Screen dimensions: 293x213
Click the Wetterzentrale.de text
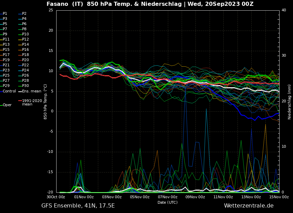pos(249,206)
